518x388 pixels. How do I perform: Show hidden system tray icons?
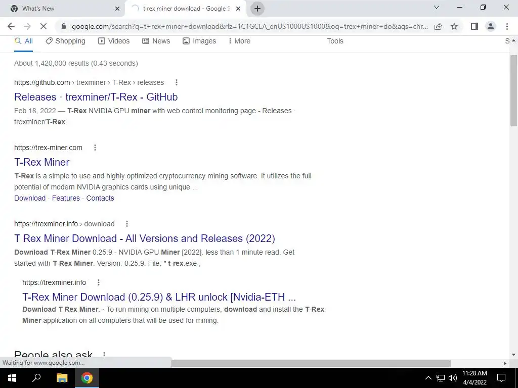(x=428, y=378)
